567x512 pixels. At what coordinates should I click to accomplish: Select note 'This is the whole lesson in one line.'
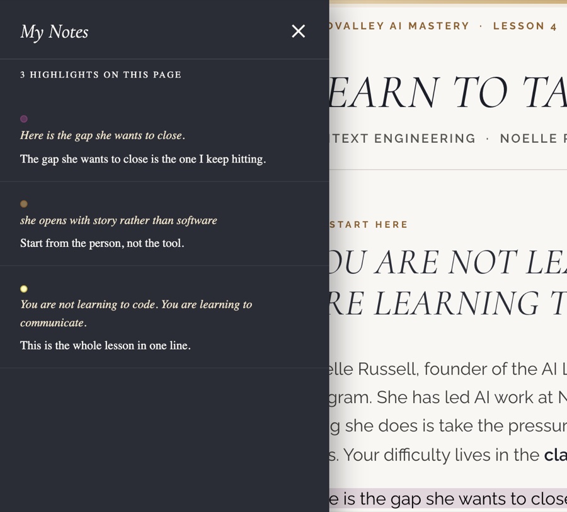tap(105, 346)
